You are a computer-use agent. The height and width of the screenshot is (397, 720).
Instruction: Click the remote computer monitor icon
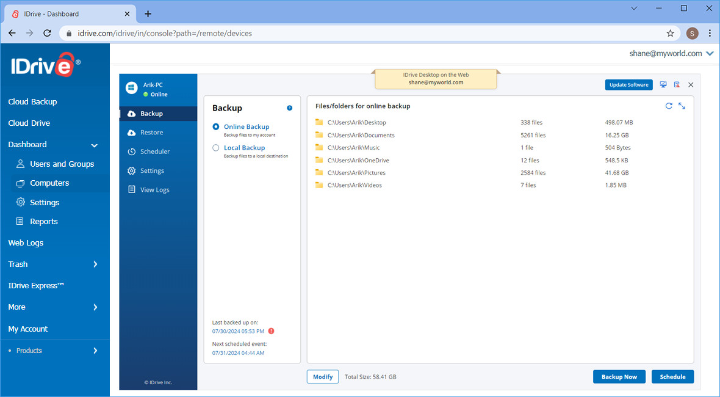[x=663, y=85]
